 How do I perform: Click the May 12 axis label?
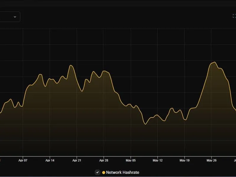click(158, 160)
